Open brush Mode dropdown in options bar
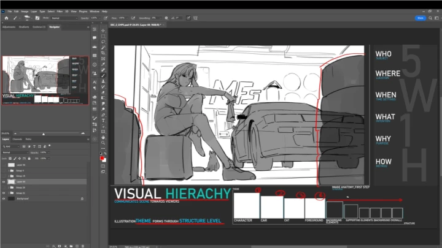The width and height of the screenshot is (442, 248). pos(64,18)
